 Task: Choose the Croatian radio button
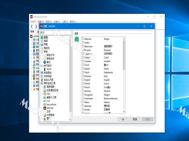[83, 61]
